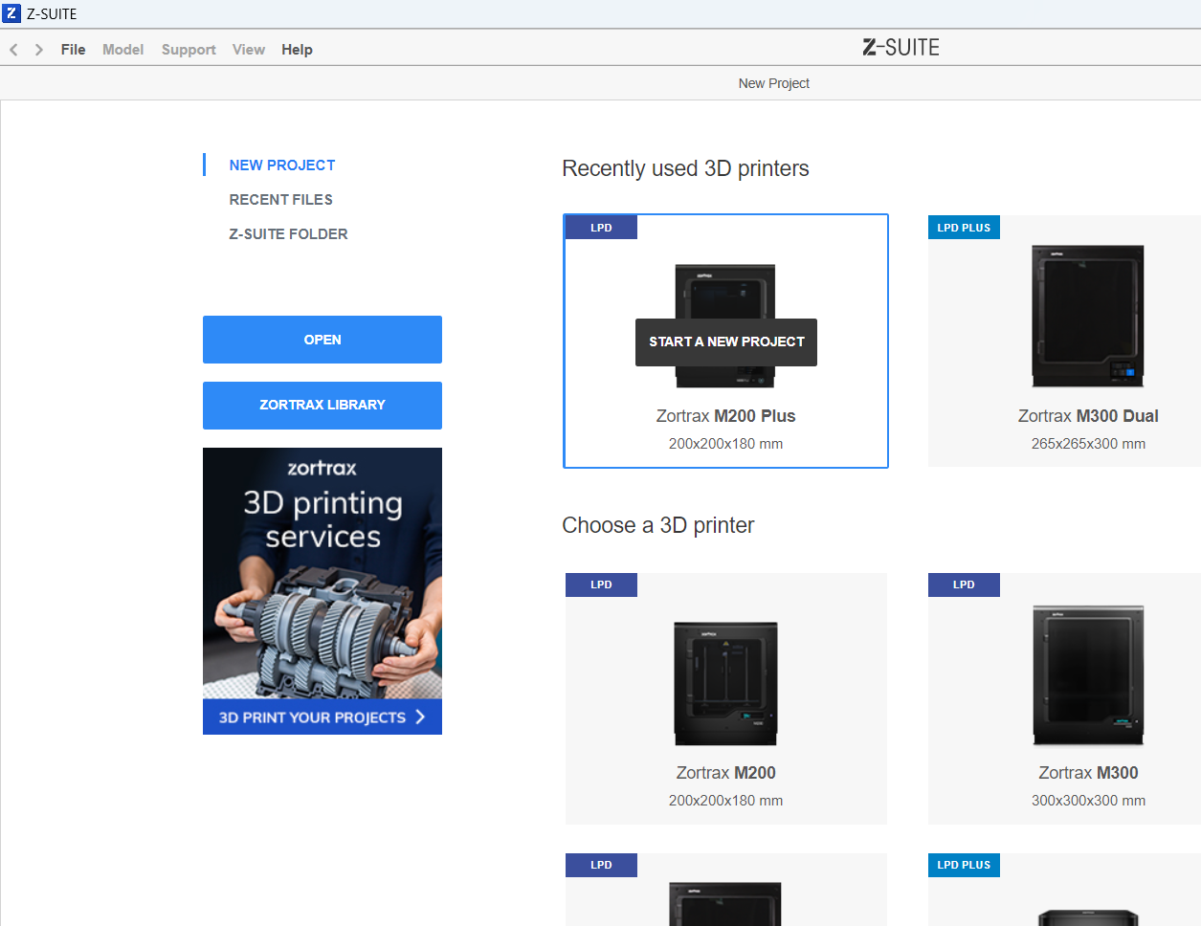This screenshot has height=926, width=1201.
Task: Open the Support menu
Action: point(189,50)
